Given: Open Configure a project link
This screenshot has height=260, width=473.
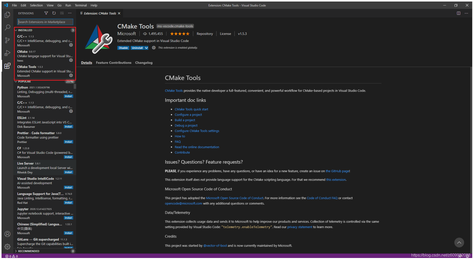Looking at the screenshot, I should [x=188, y=115].
